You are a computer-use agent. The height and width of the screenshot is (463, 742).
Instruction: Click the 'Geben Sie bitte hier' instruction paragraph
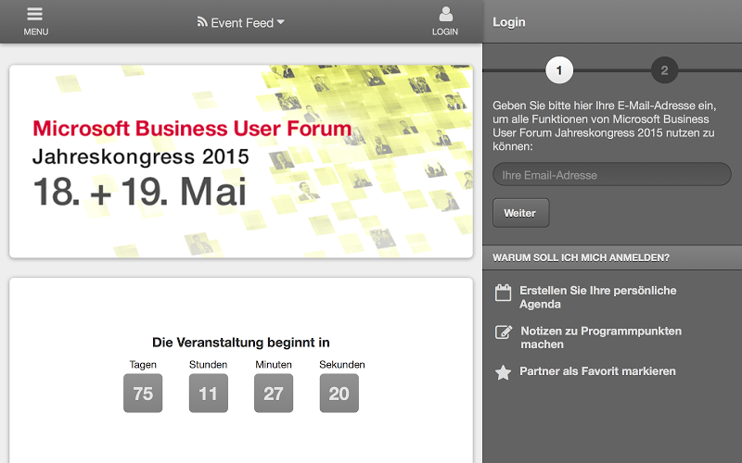(605, 126)
